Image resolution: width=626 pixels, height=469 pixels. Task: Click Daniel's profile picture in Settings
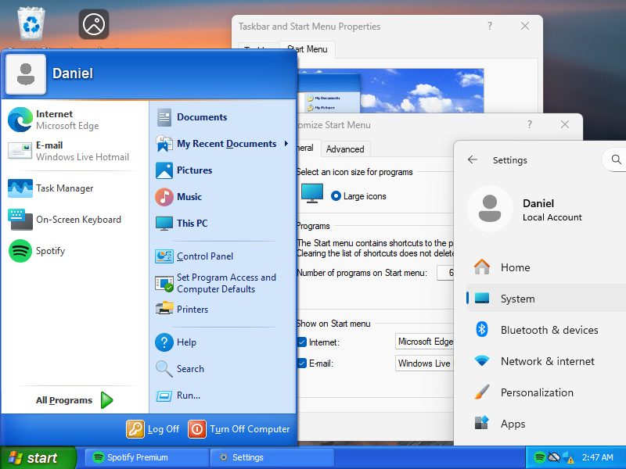(490, 209)
